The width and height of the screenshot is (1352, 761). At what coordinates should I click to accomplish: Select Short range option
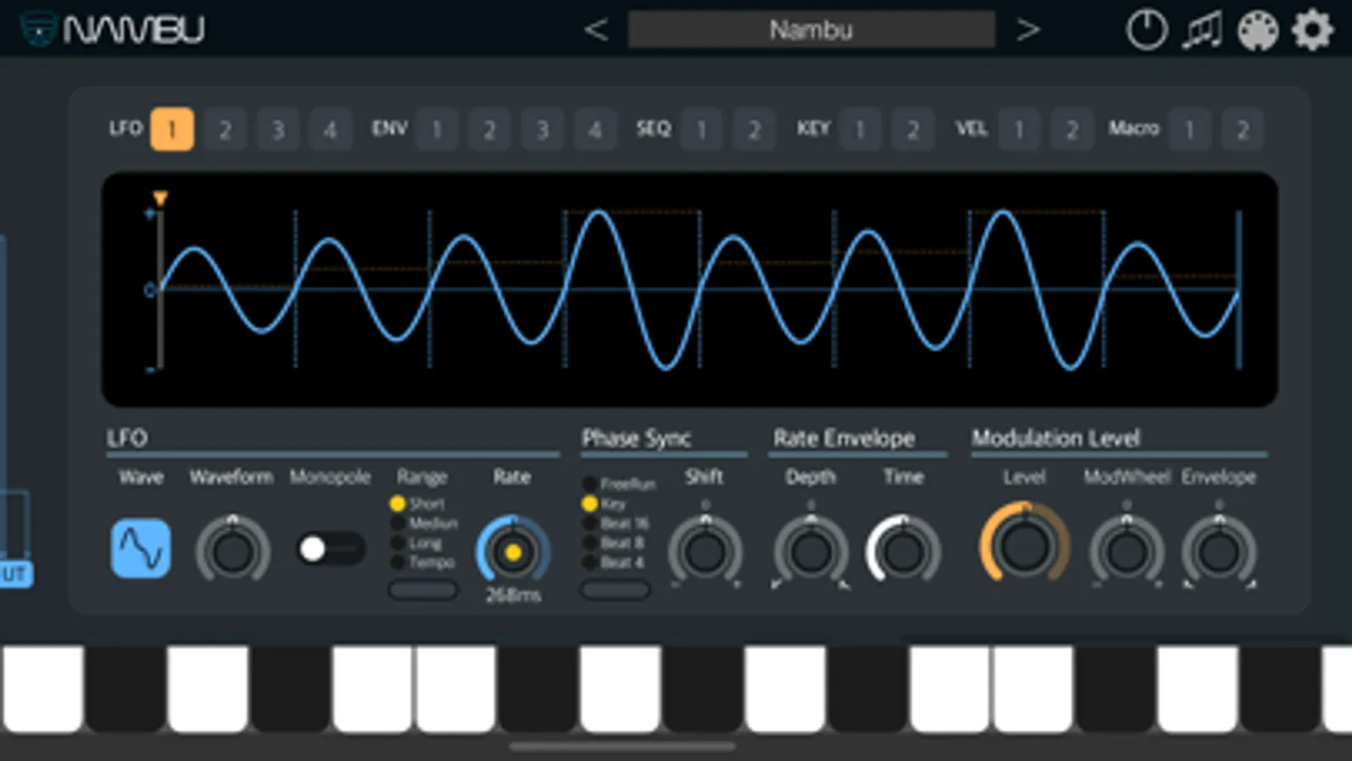[418, 503]
